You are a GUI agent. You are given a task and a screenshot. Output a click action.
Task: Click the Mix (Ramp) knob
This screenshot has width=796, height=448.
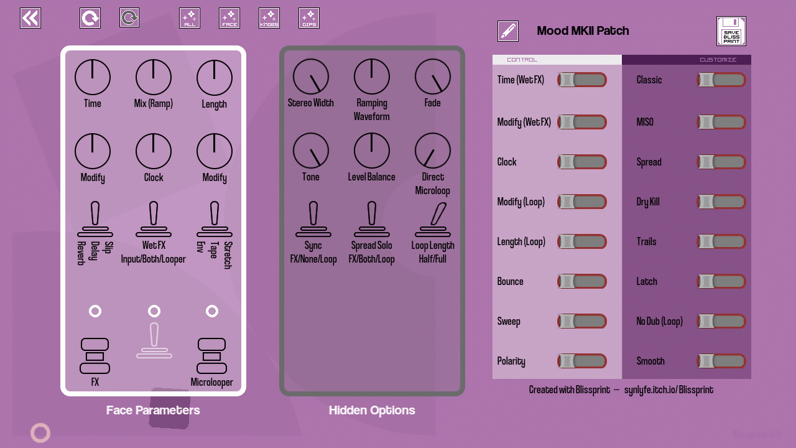[x=154, y=78]
